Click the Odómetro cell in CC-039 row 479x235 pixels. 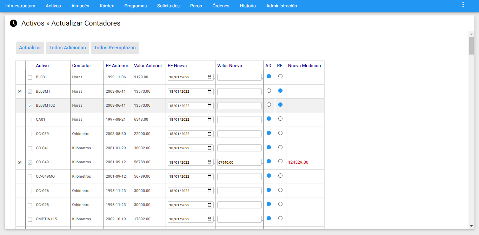click(x=81, y=134)
